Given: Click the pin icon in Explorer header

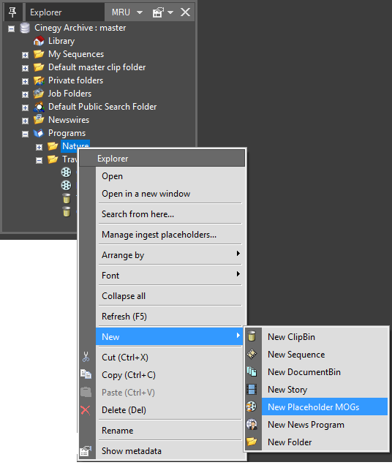Looking at the screenshot, I should coord(12,12).
